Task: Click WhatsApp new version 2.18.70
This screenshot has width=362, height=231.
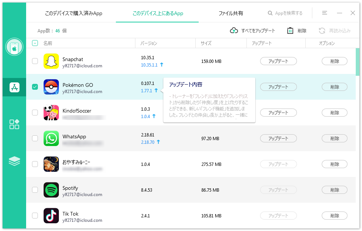Action: (x=148, y=142)
